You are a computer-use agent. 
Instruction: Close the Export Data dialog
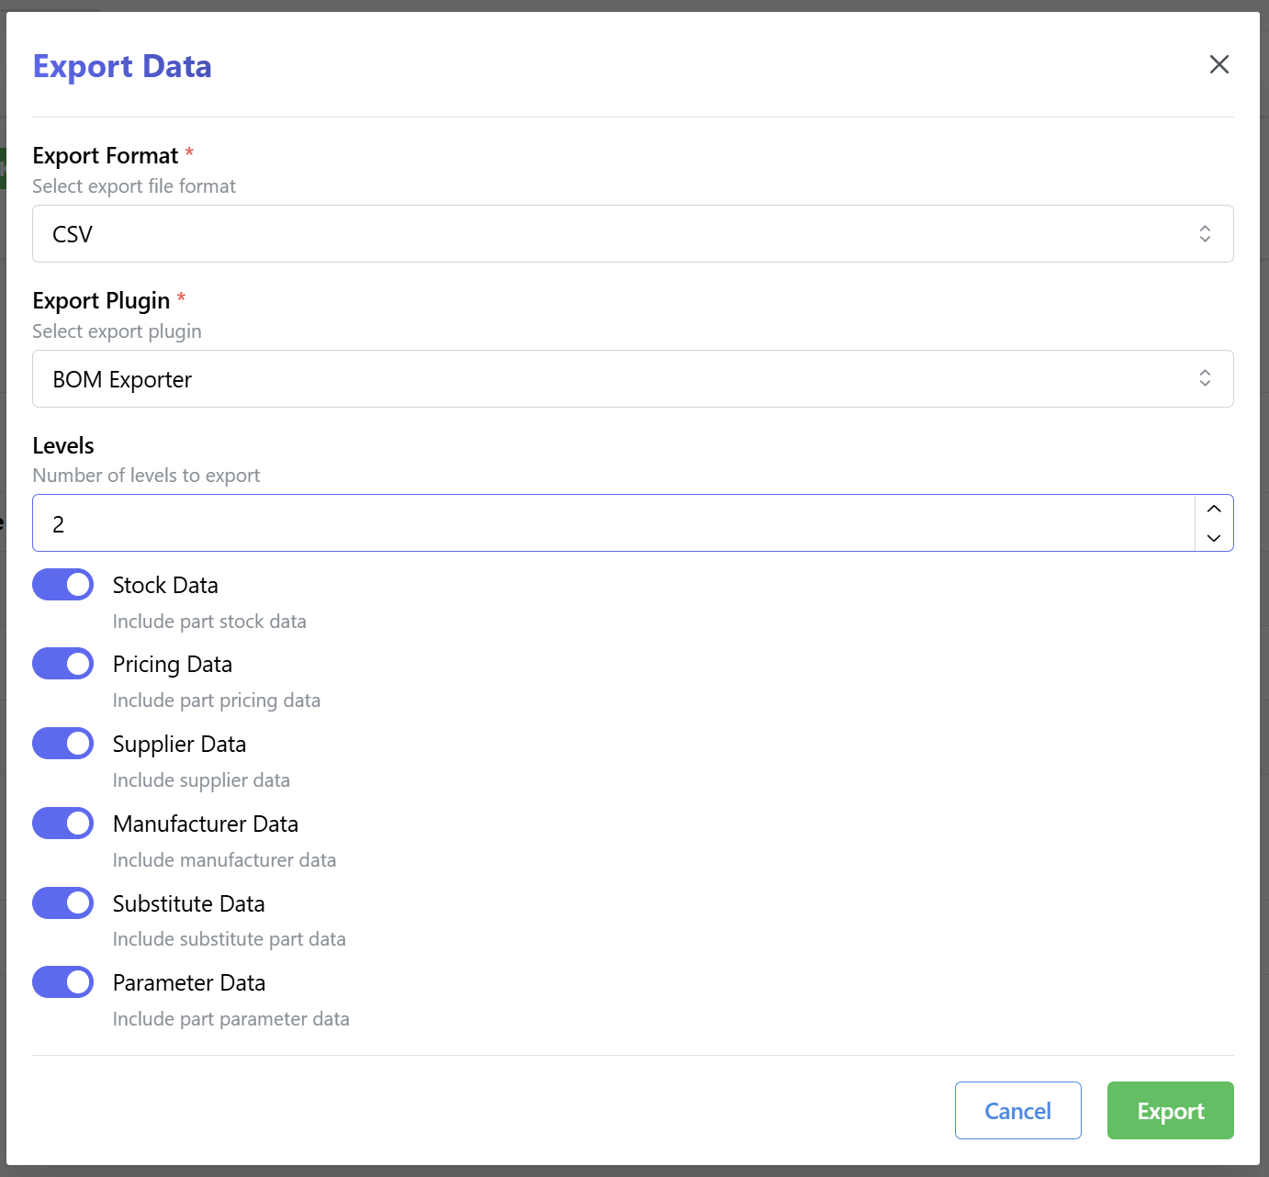1218,64
